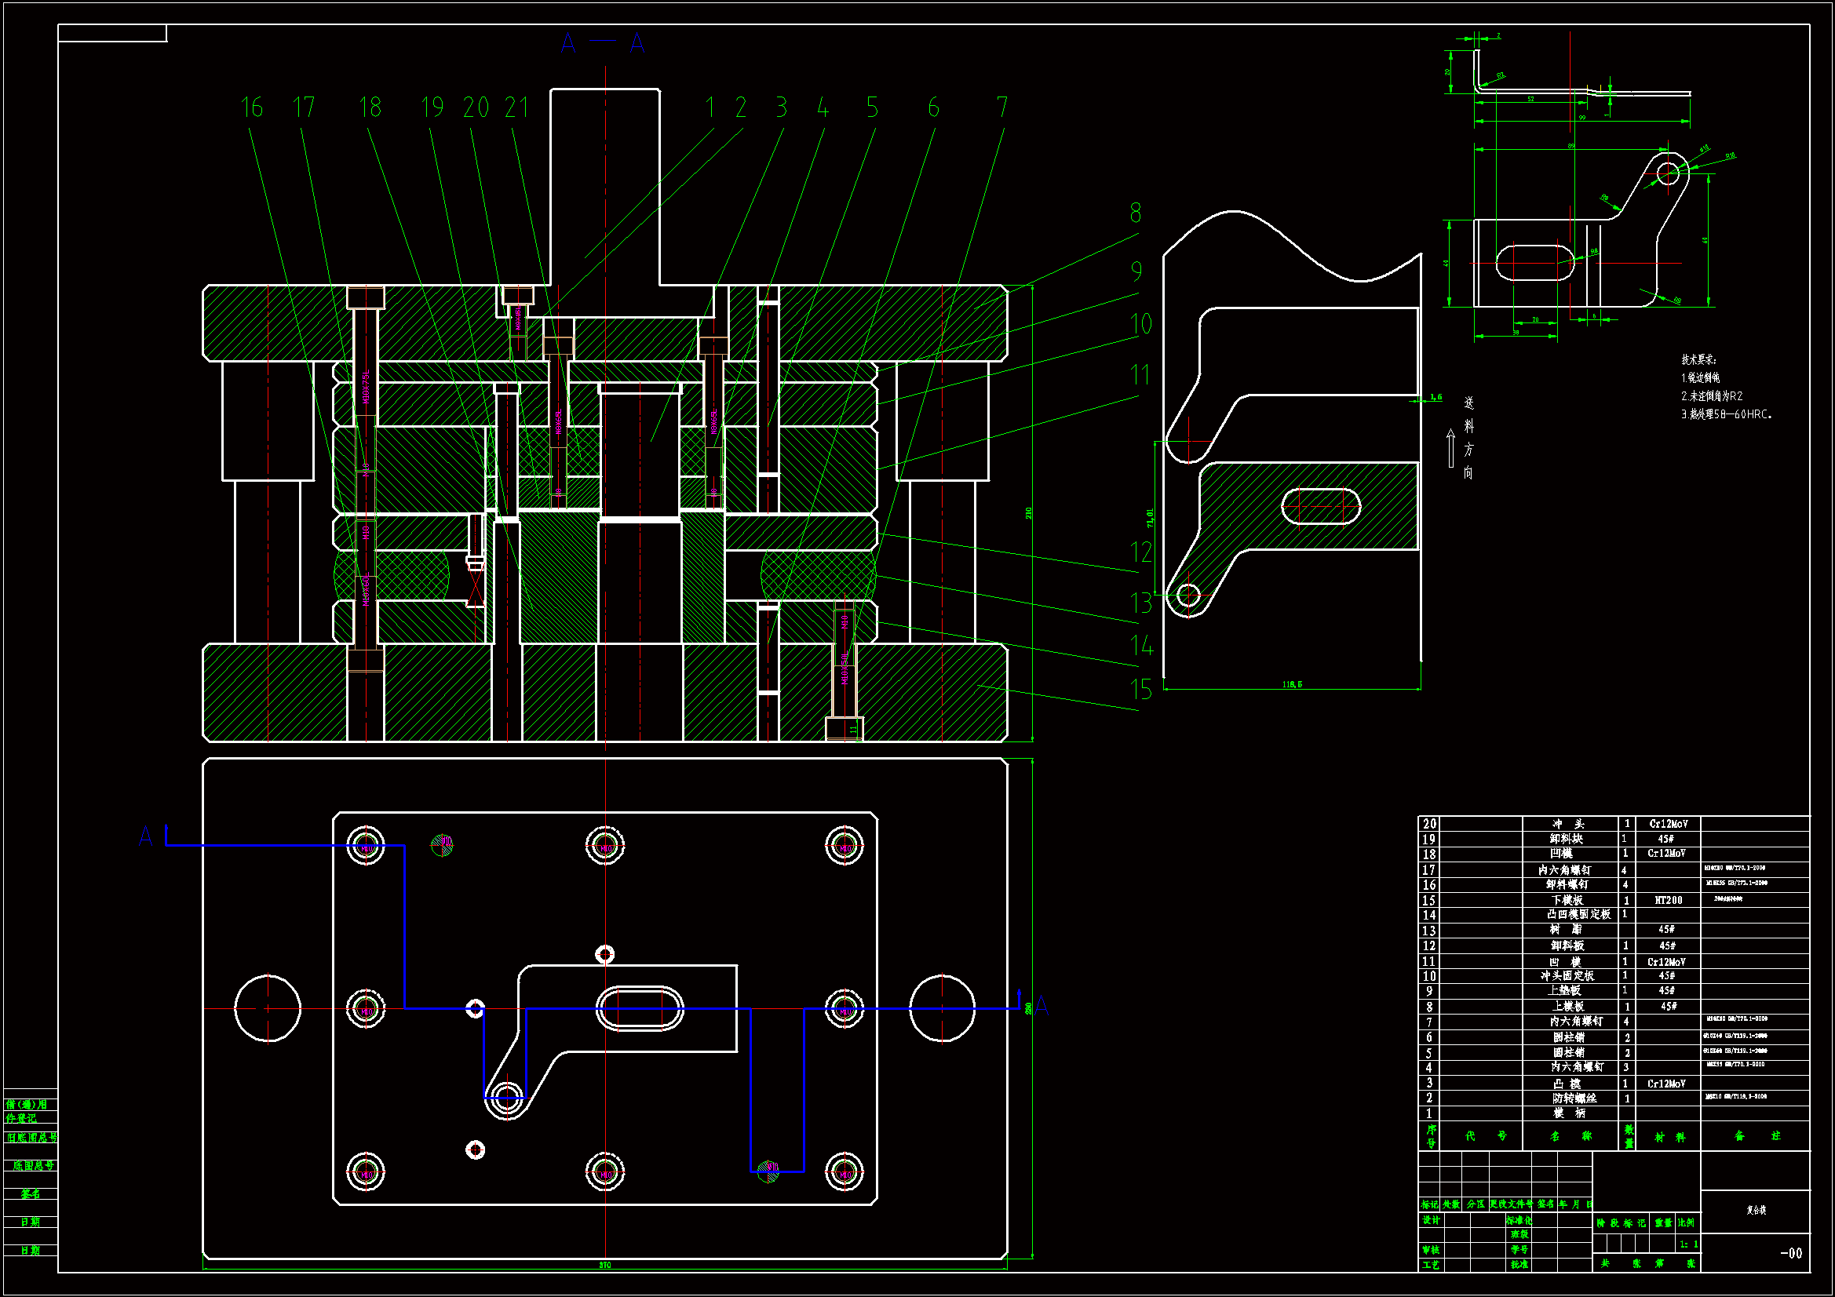The image size is (1835, 1297).
Task: Select the 1:1 scale value in title block
Action: pyautogui.click(x=1688, y=1244)
